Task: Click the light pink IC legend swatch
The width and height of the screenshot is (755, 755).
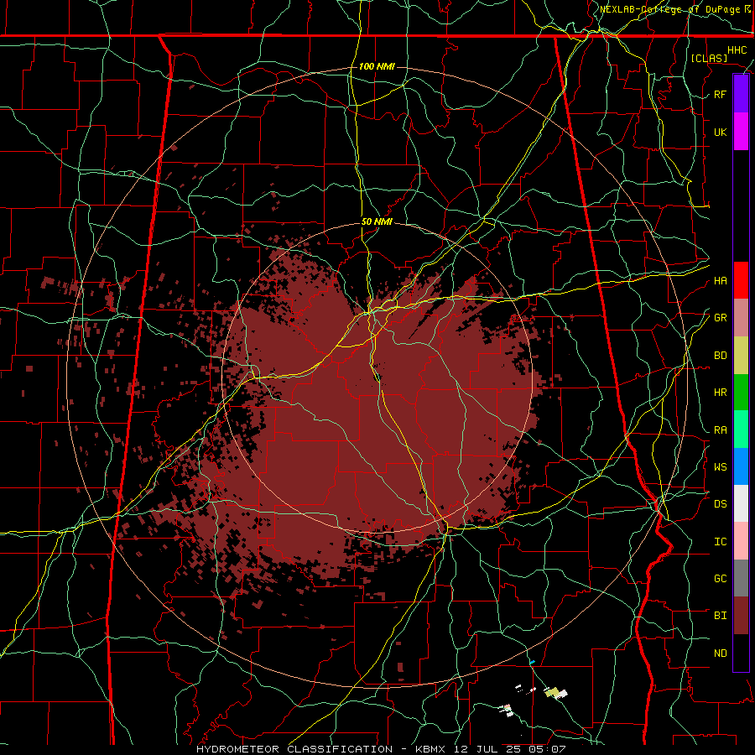Action: (x=741, y=541)
